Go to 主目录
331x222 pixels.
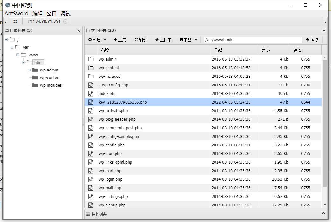pyautogui.click(x=163, y=40)
